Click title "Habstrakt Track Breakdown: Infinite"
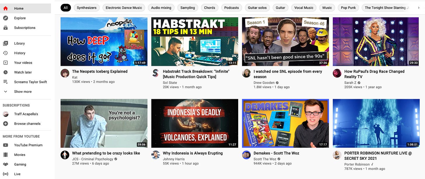The image size is (425, 179). pyautogui.click(x=196, y=74)
